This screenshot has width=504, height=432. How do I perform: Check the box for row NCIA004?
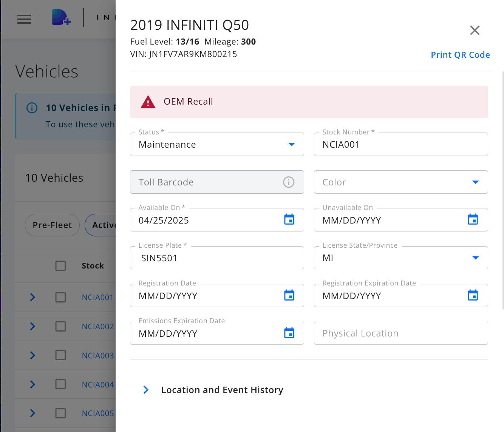coord(60,384)
